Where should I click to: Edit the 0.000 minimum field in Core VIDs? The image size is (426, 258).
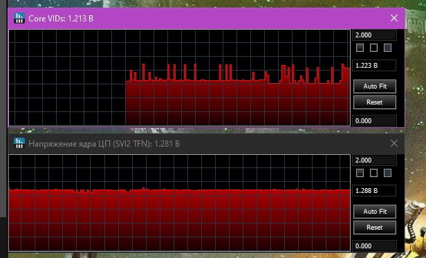[x=374, y=121]
